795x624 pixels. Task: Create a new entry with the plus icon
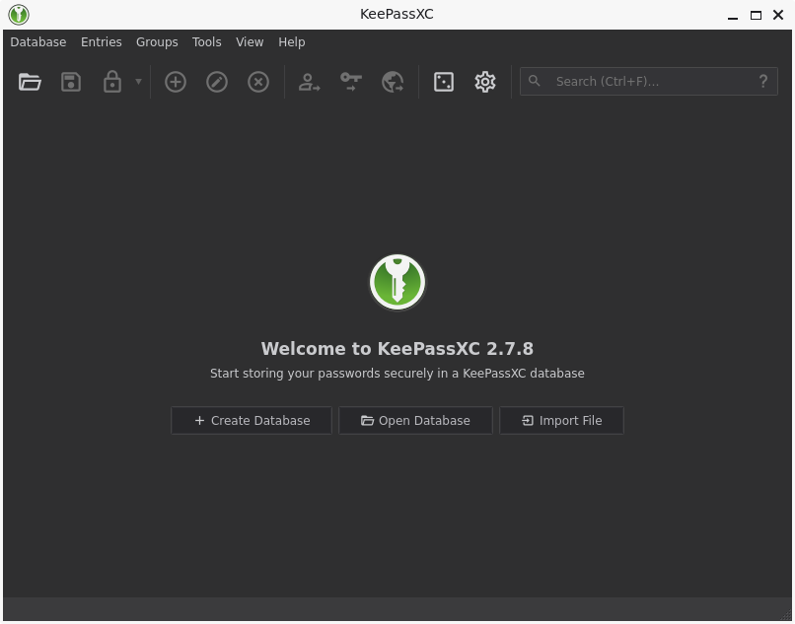pos(175,82)
